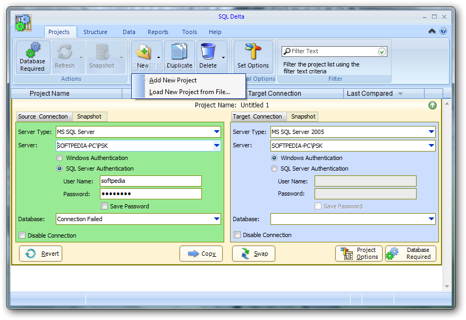Viewport: 466px width, 320px height.
Task: Click the source Password field
Action: tap(151, 194)
